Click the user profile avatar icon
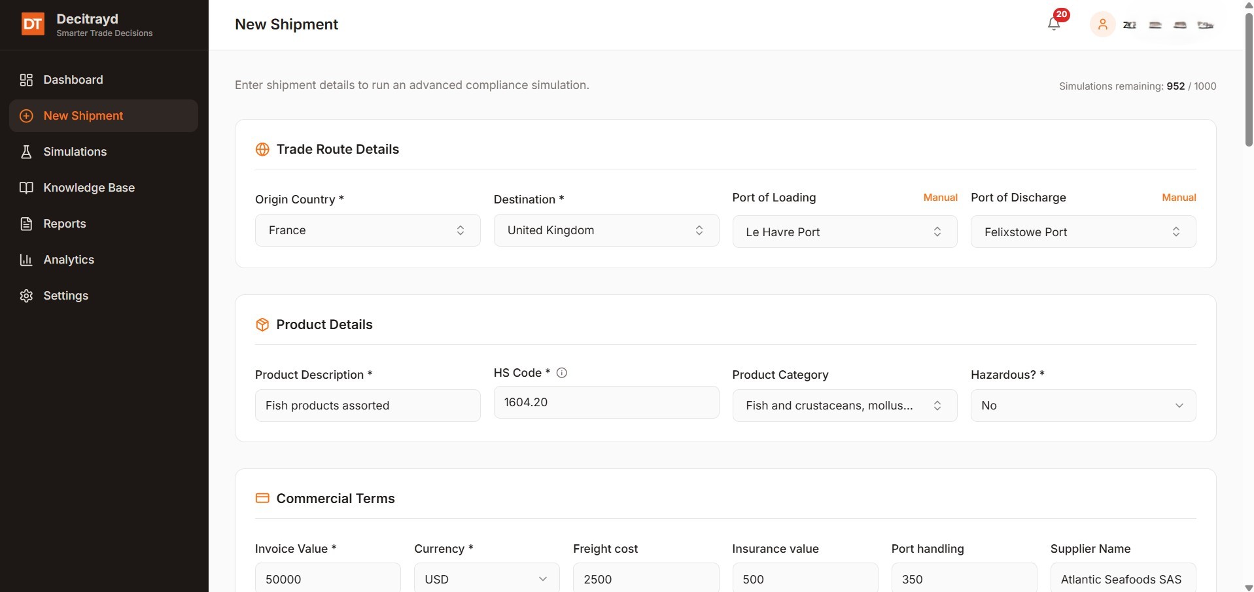 1102,25
